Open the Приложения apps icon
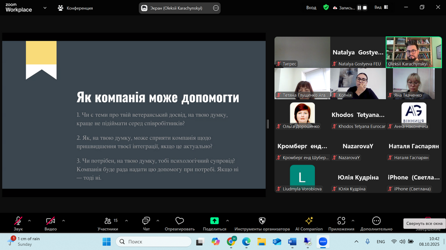446x250 pixels. pyautogui.click(x=341, y=221)
